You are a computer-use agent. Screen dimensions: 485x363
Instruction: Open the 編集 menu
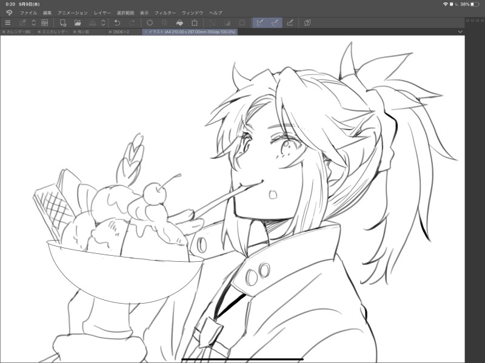click(x=47, y=13)
